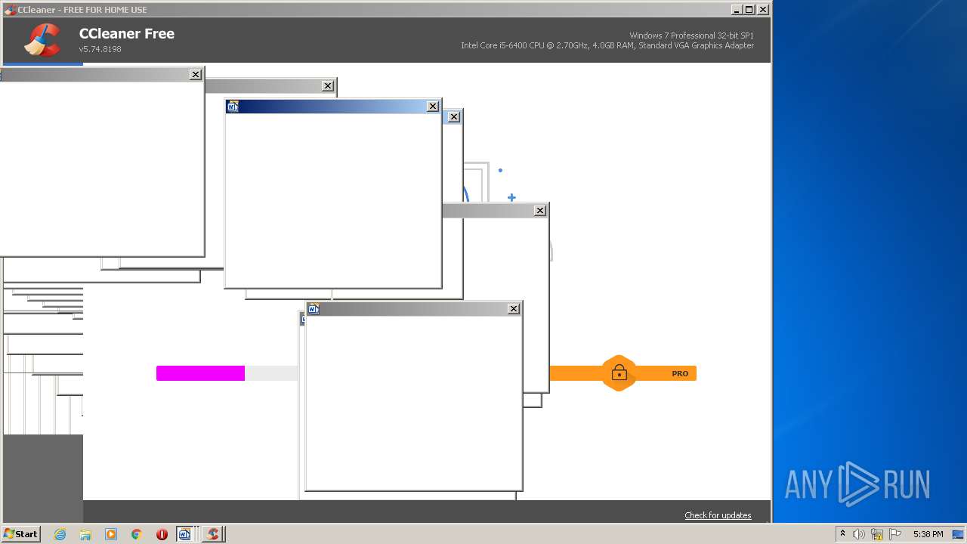
Task: Launch Google Chrome from taskbar
Action: pyautogui.click(x=137, y=534)
